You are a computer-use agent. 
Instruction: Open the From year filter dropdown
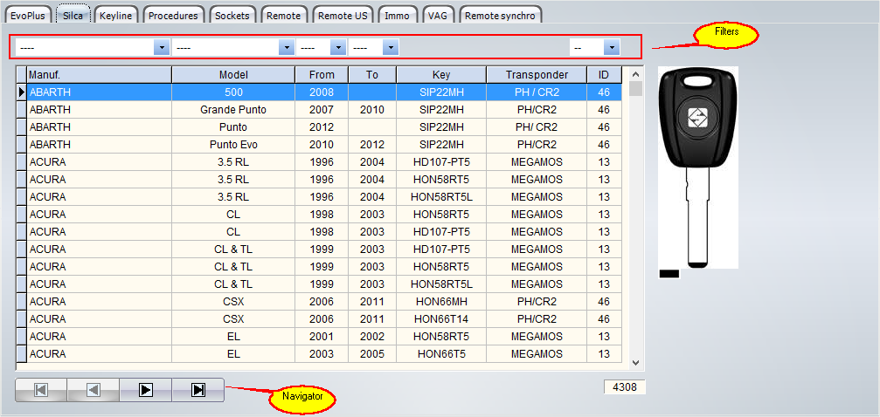coord(337,48)
